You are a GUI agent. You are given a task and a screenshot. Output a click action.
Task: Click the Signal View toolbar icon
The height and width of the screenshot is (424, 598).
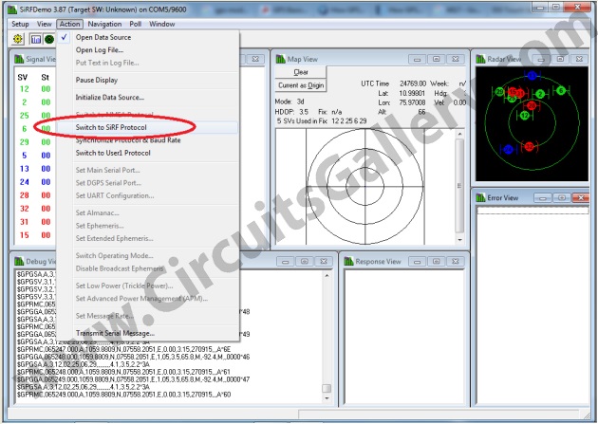(x=35, y=39)
